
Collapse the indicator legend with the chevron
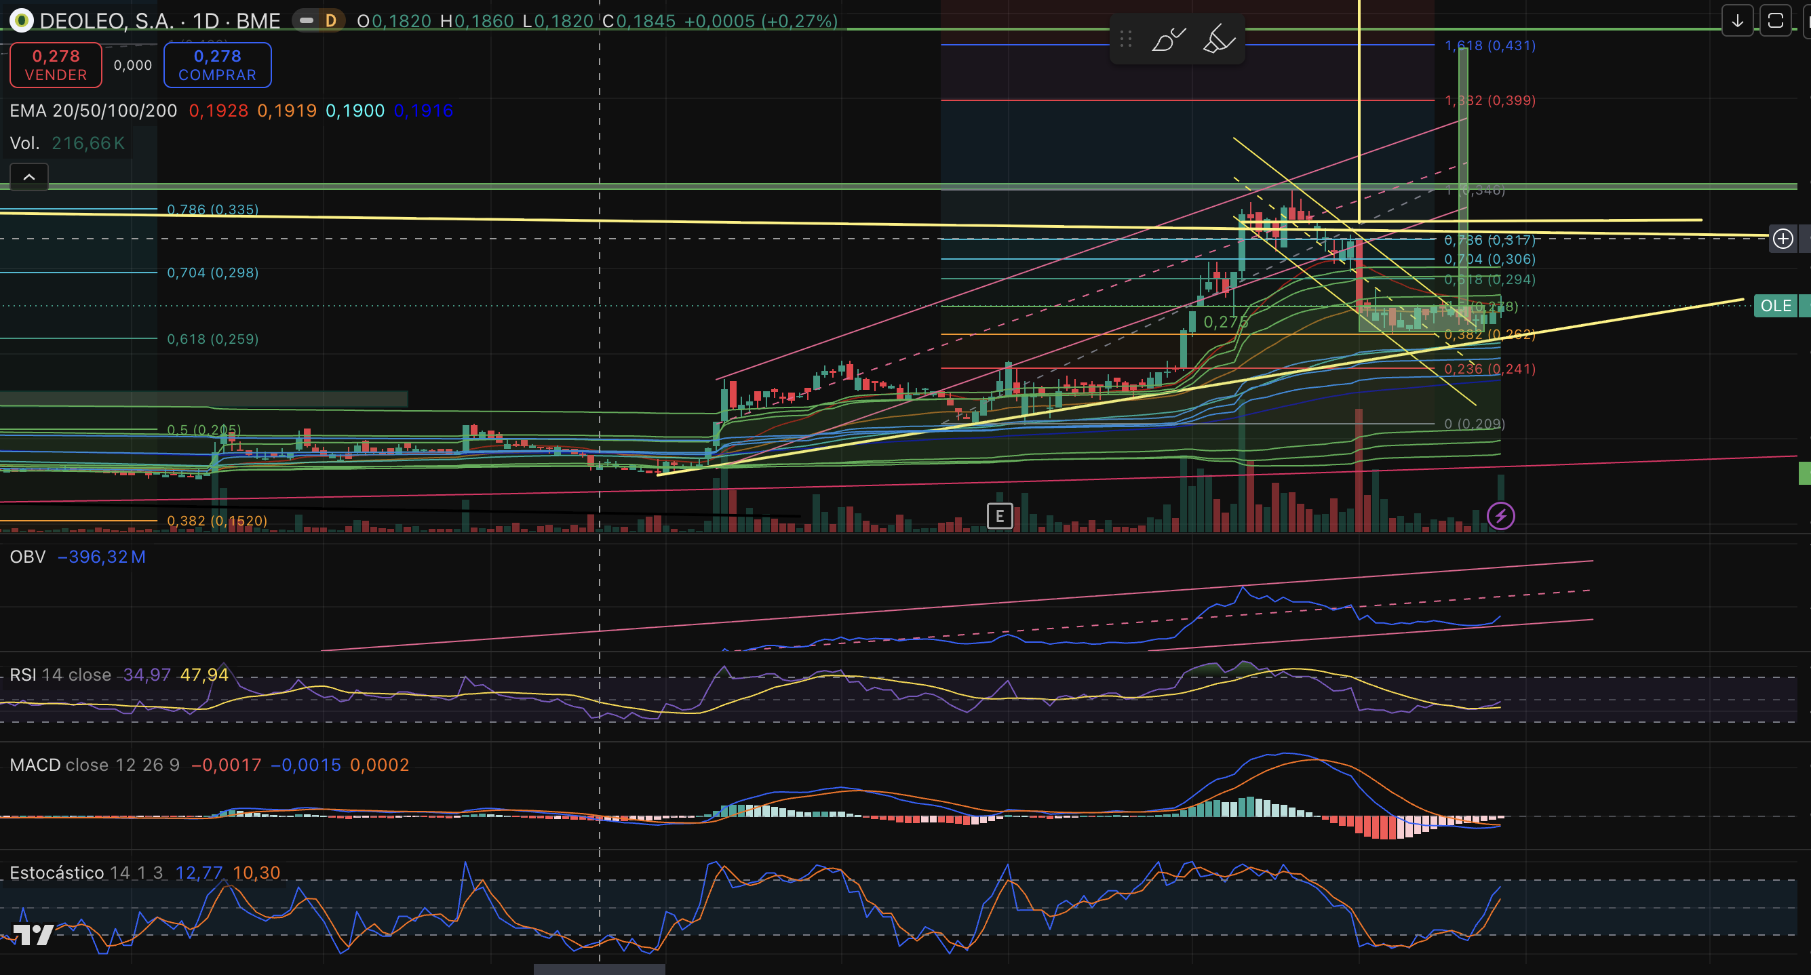pos(28,177)
